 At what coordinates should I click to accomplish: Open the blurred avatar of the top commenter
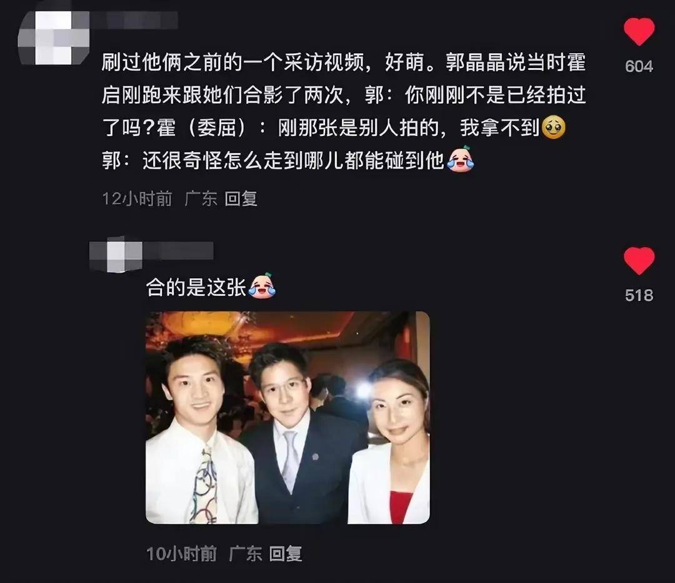click(x=53, y=38)
